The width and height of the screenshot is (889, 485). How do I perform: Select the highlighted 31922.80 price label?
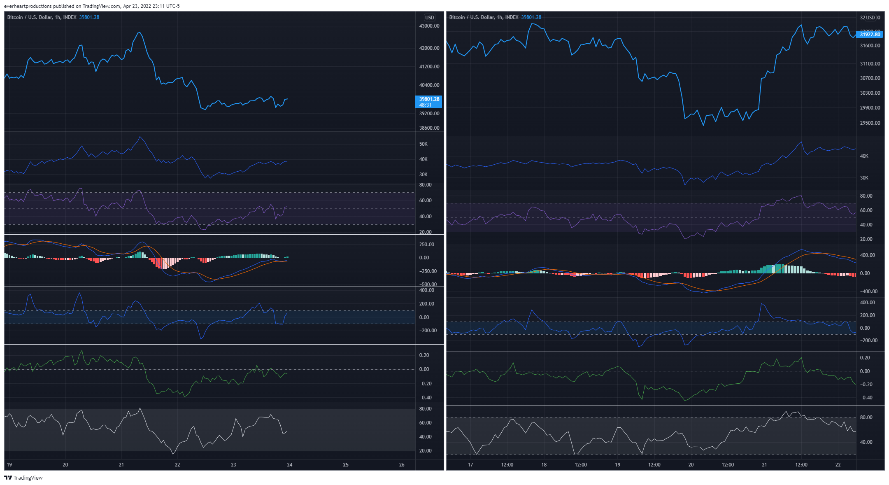[870, 35]
